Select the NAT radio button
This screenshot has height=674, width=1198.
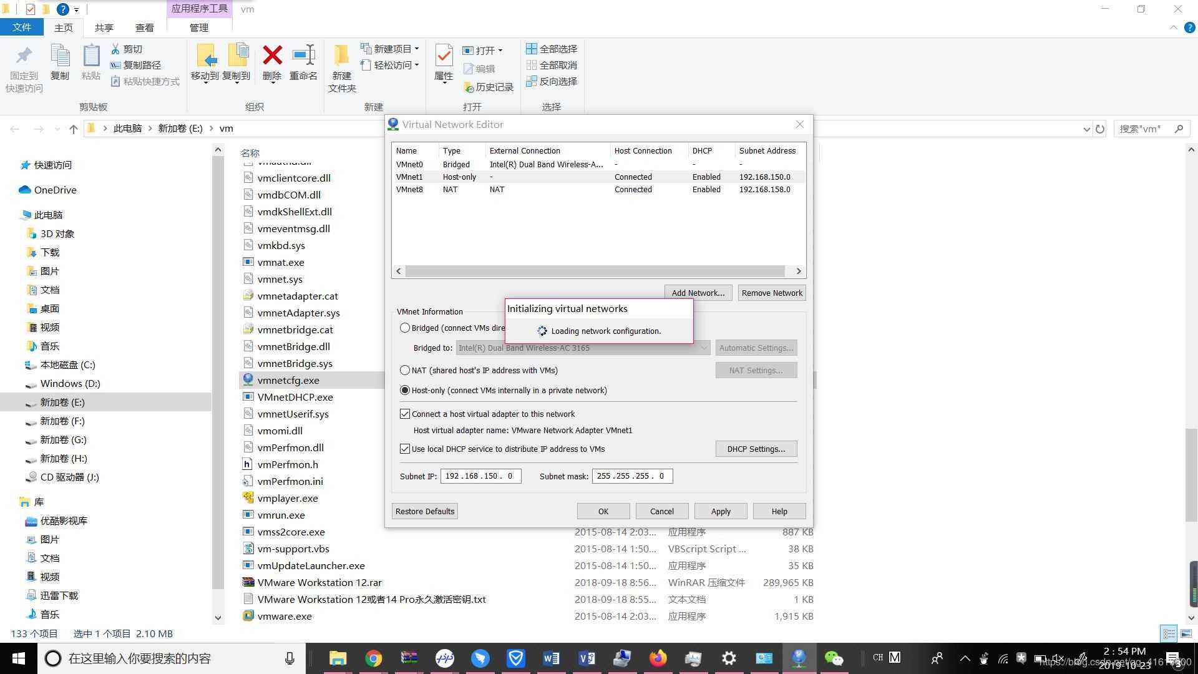point(405,370)
